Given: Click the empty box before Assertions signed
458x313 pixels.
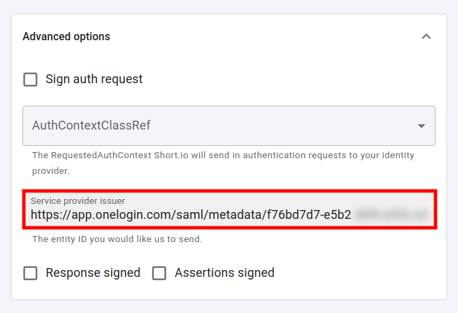Looking at the screenshot, I should click(159, 273).
